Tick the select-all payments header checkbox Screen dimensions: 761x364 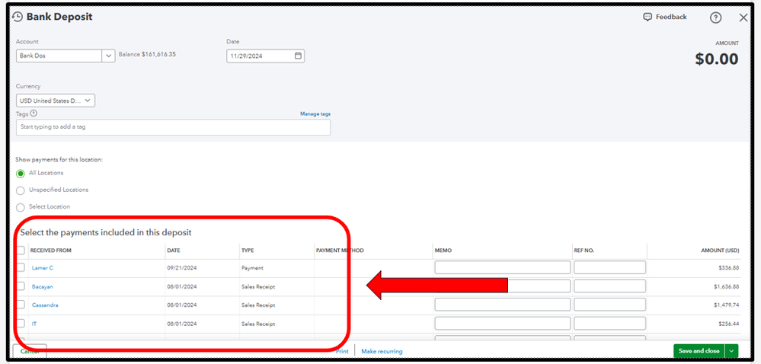[21, 251]
